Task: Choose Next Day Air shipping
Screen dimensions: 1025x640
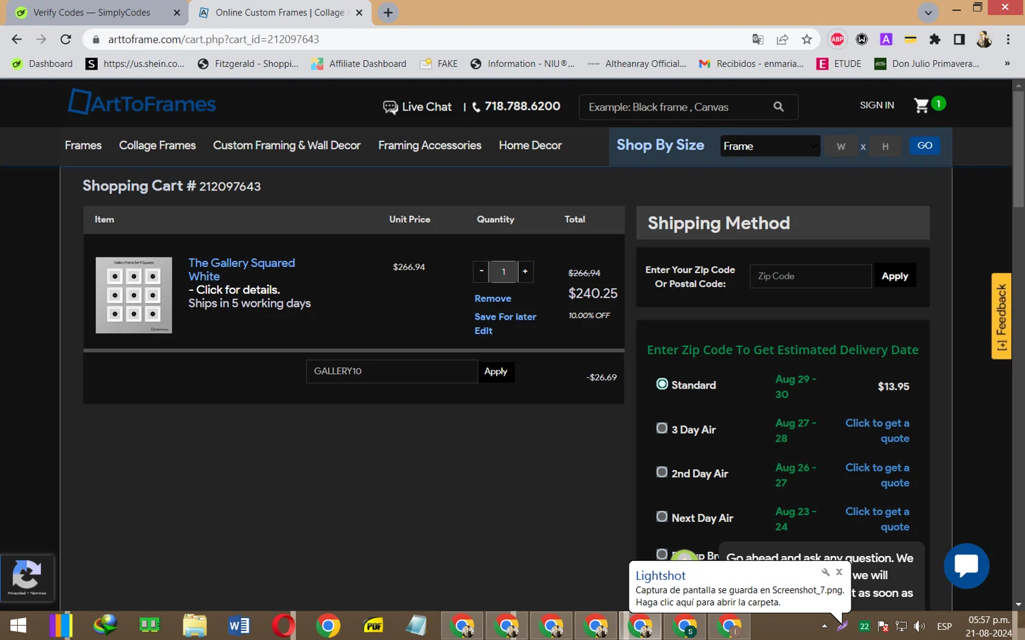Action: click(662, 516)
